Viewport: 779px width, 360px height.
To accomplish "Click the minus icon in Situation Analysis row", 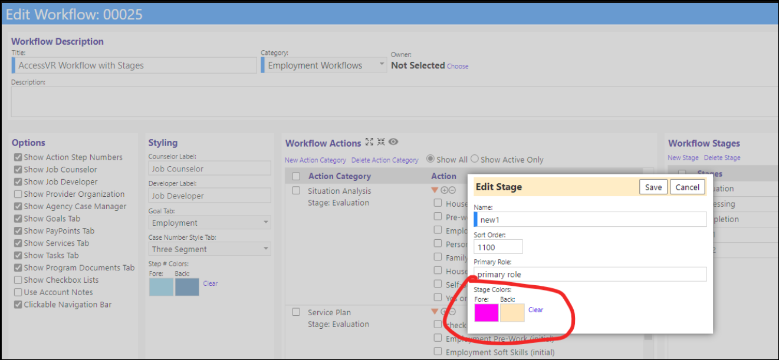I will coord(452,190).
